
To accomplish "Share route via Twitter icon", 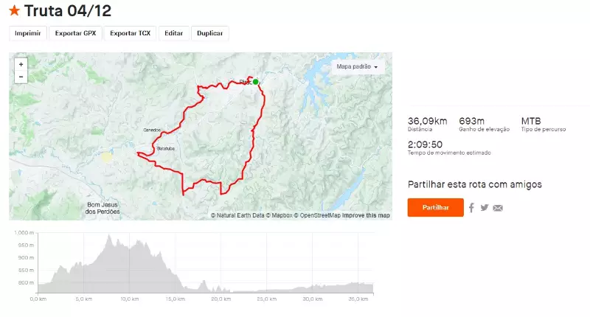I will click(485, 208).
